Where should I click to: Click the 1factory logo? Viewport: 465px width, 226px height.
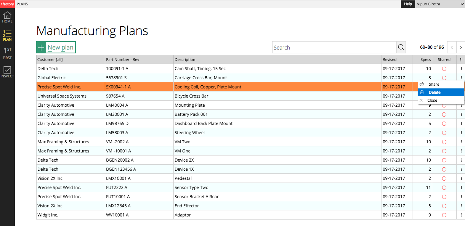click(x=7, y=4)
